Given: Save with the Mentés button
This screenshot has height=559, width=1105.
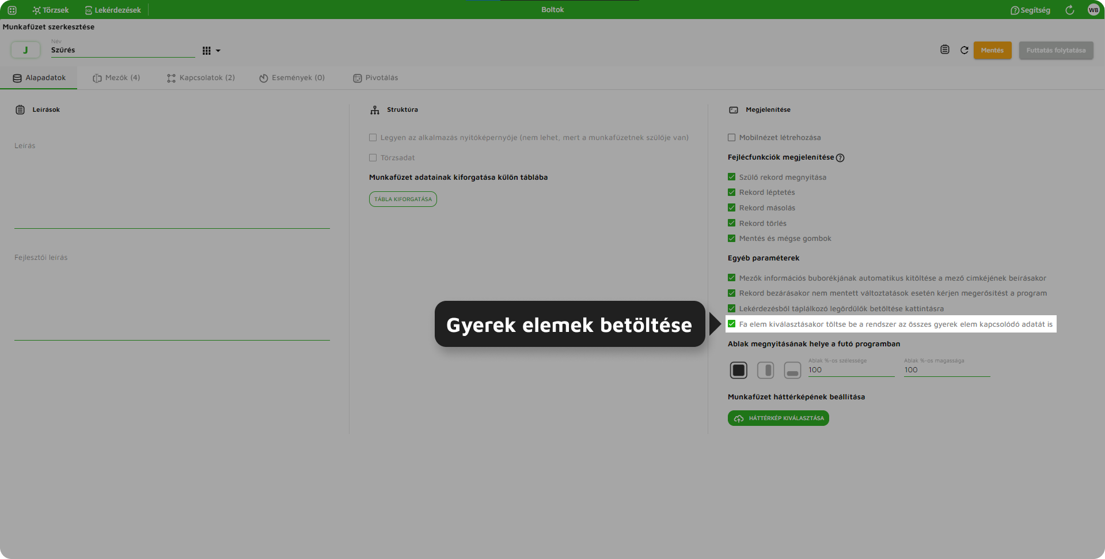Looking at the screenshot, I should pos(992,50).
